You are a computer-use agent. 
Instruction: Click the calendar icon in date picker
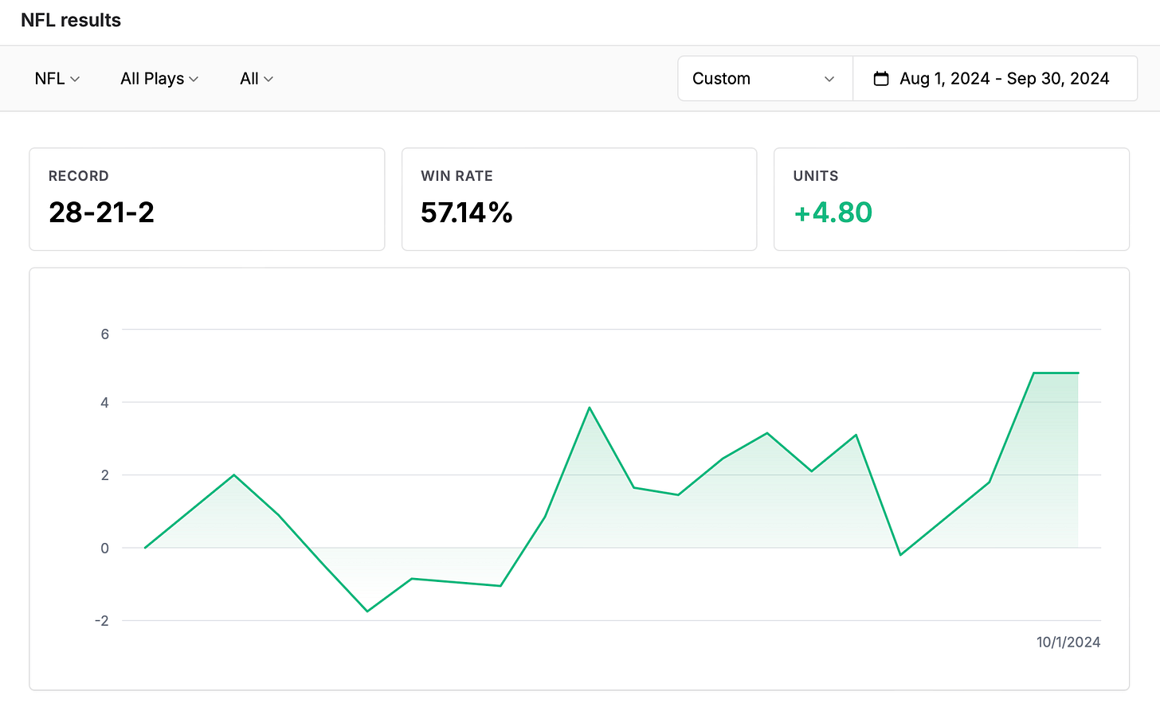click(880, 79)
